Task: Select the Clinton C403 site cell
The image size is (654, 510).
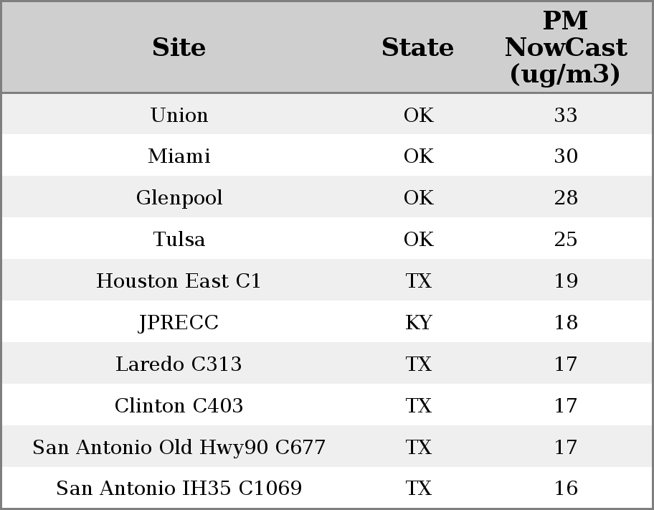Action: 179,406
